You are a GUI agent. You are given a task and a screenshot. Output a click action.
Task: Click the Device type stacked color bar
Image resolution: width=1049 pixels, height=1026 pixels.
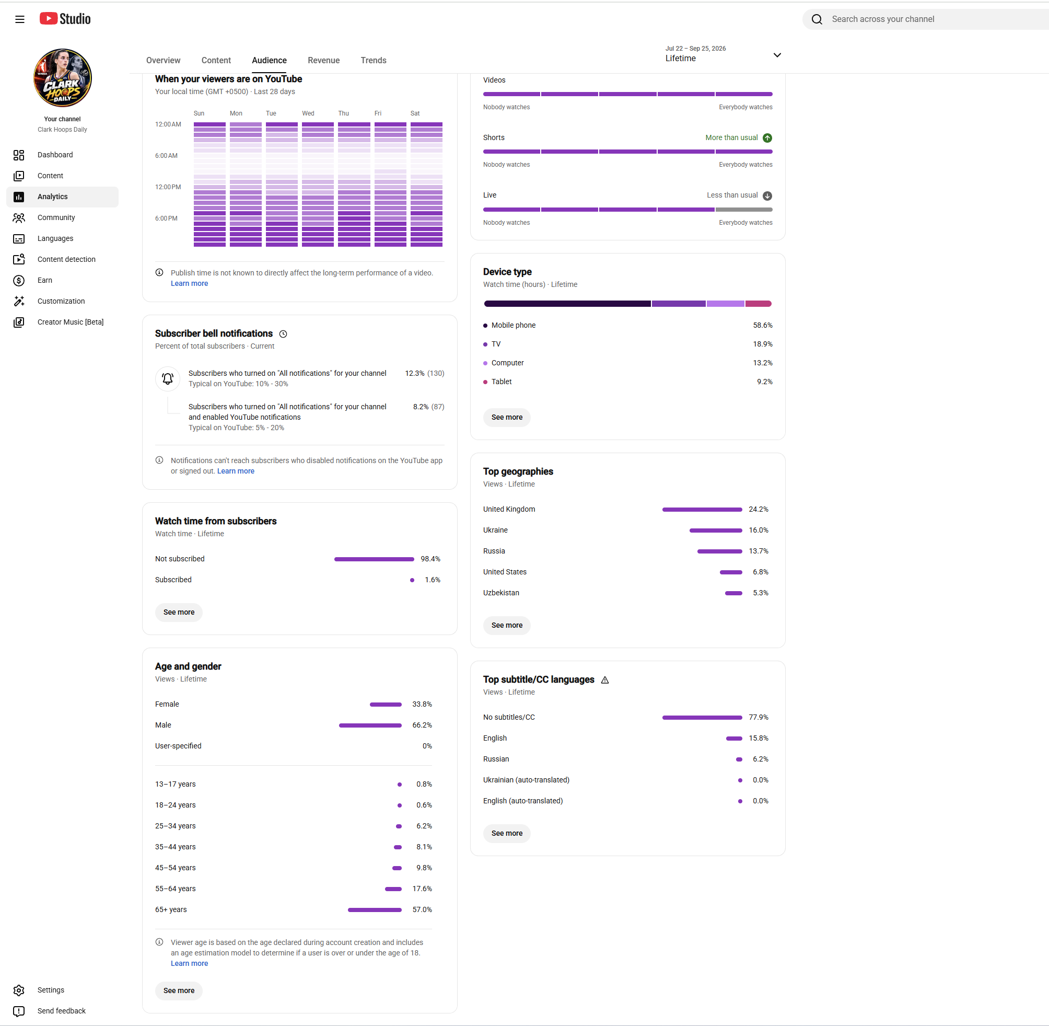click(x=627, y=304)
